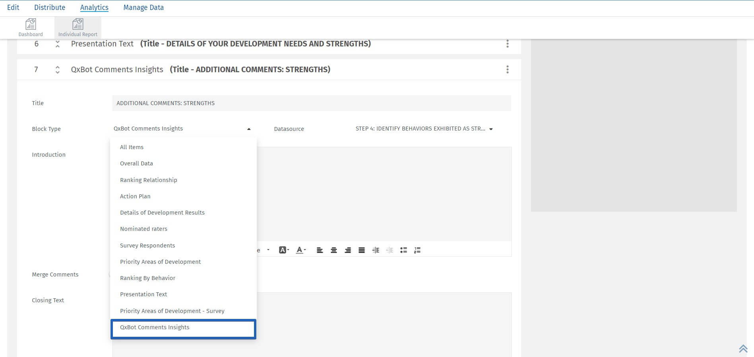The image size is (754, 357).
Task: Open the Datasource dropdown for STEP 4
Action: coord(491,129)
